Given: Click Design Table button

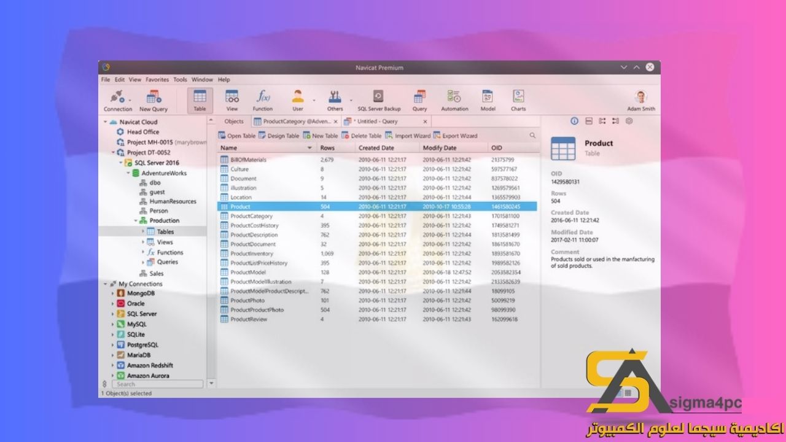Looking at the screenshot, I should (x=279, y=136).
